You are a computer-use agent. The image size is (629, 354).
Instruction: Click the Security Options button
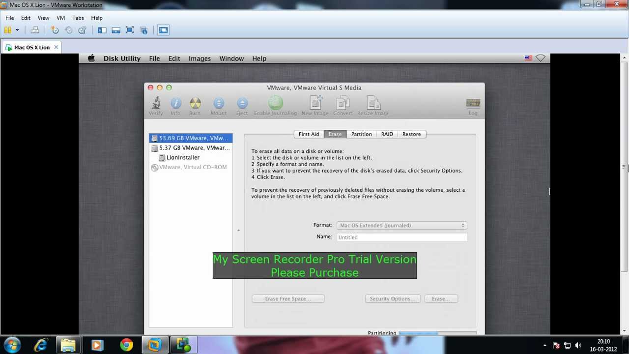[x=393, y=298]
